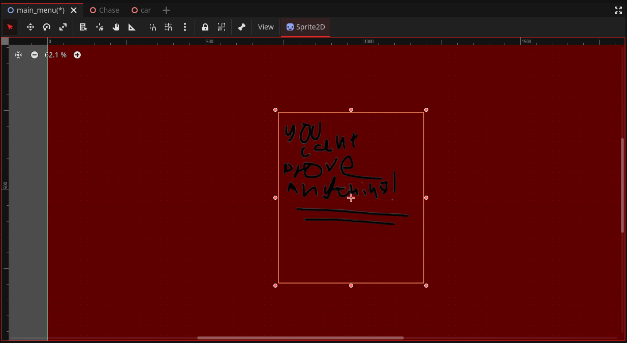Click the sprite's bottom-left resize handle
This screenshot has width=627, height=343.
pyautogui.click(x=275, y=286)
